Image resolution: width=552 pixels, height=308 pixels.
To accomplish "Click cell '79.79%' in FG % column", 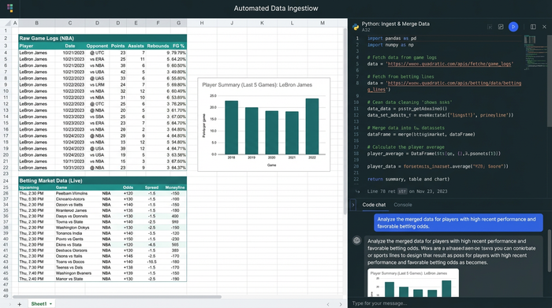I will coord(179,53).
